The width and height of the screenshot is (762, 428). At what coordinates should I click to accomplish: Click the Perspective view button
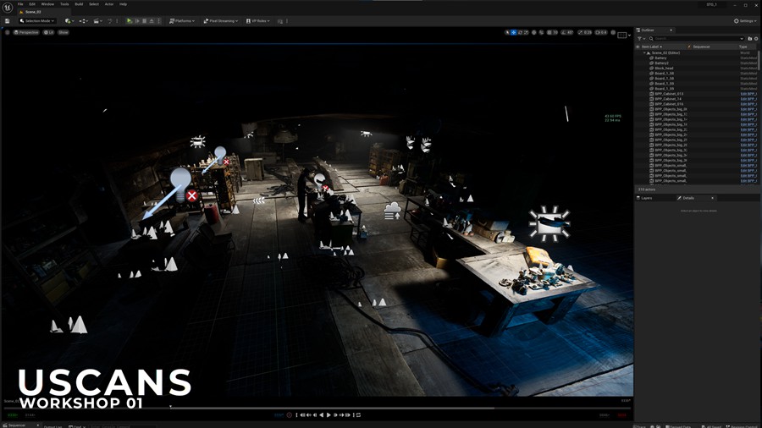[x=26, y=32]
